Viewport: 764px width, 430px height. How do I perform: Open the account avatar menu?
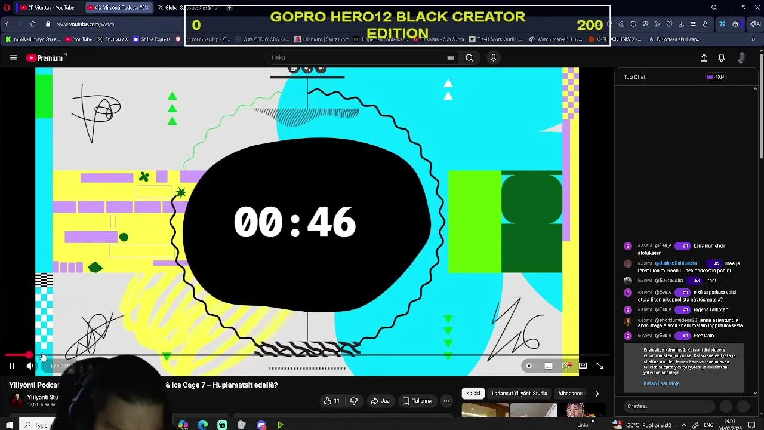pos(742,58)
